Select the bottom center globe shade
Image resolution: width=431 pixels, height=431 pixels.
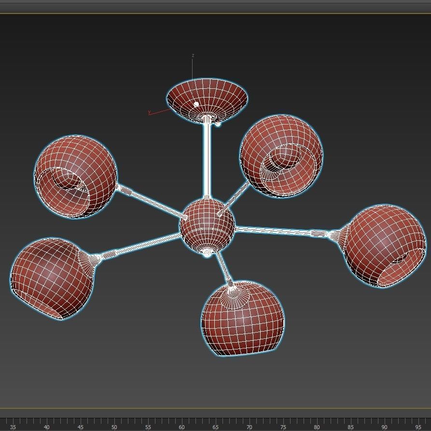(243, 318)
